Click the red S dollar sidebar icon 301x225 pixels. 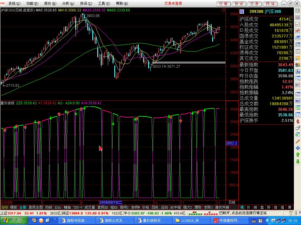[x=298, y=121]
